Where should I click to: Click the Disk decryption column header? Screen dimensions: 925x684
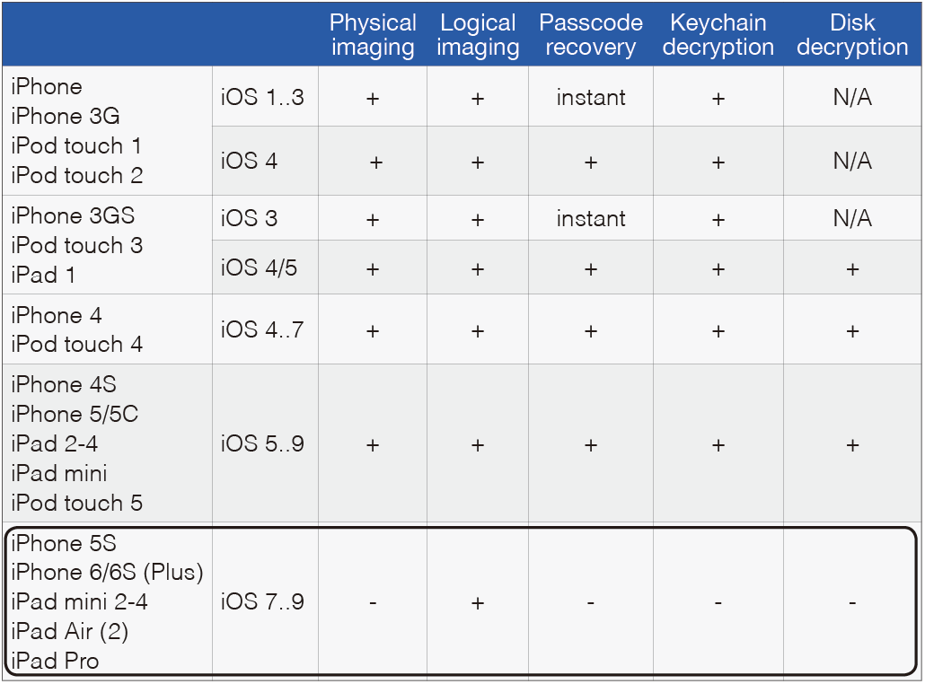pos(852,35)
